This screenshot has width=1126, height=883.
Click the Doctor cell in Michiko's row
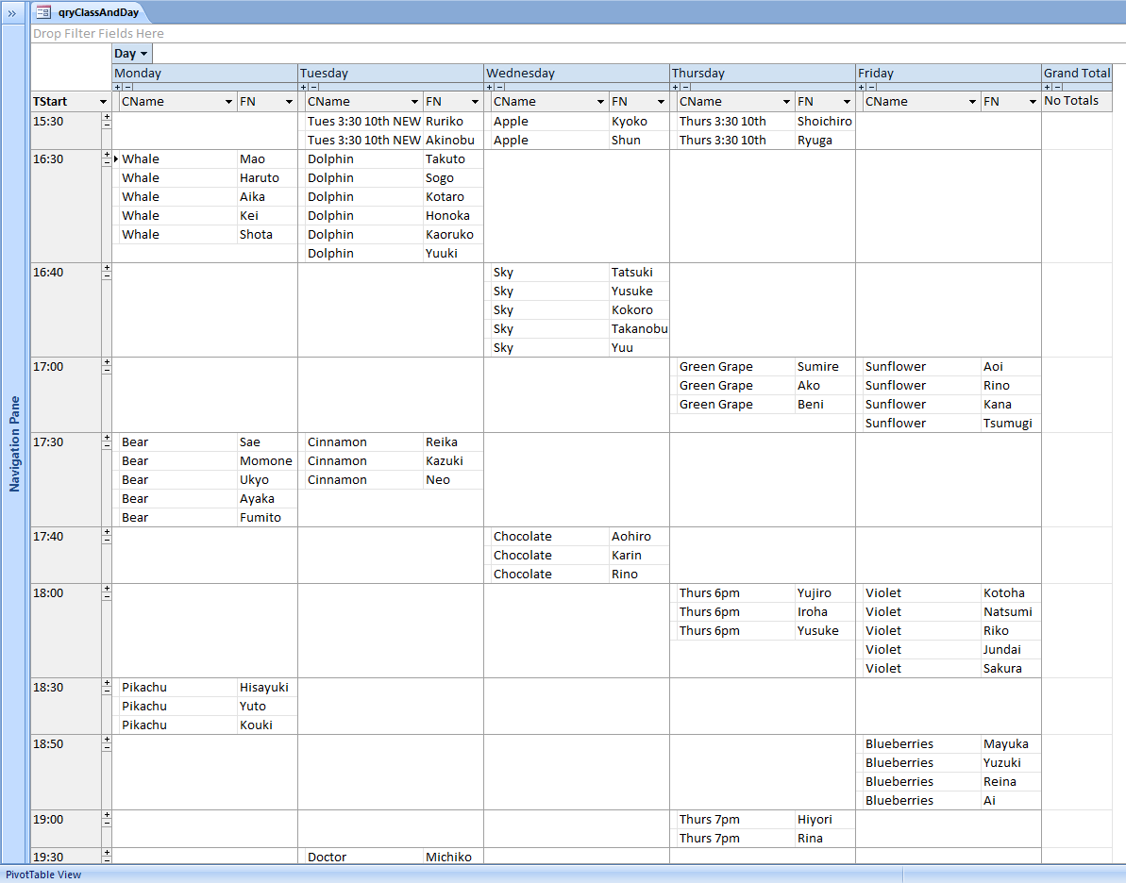point(364,857)
